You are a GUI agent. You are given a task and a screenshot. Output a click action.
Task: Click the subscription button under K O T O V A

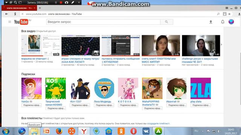[128, 105]
